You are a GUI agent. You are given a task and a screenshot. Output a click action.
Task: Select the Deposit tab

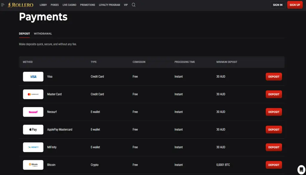click(24, 34)
